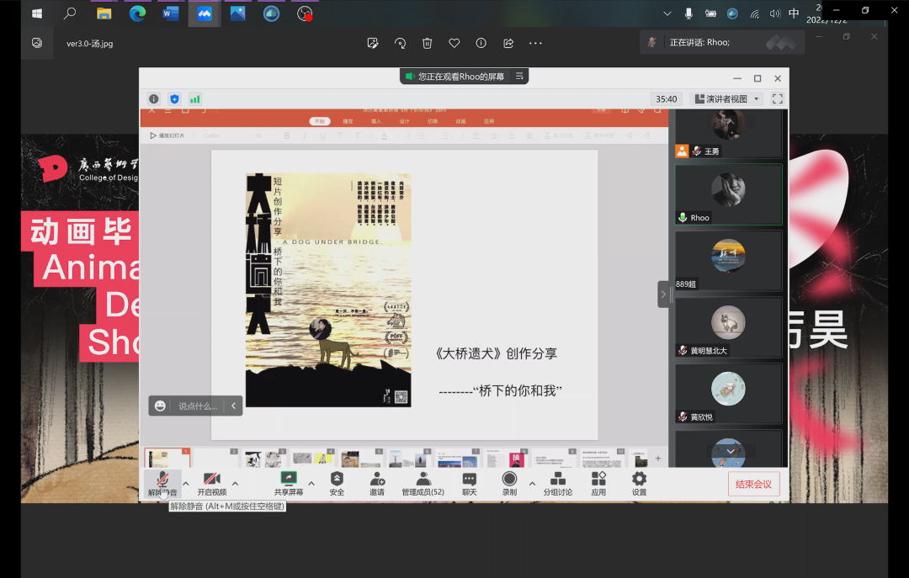The height and width of the screenshot is (578, 909).
Task: Check the network signal bars icon
Action: click(x=194, y=98)
